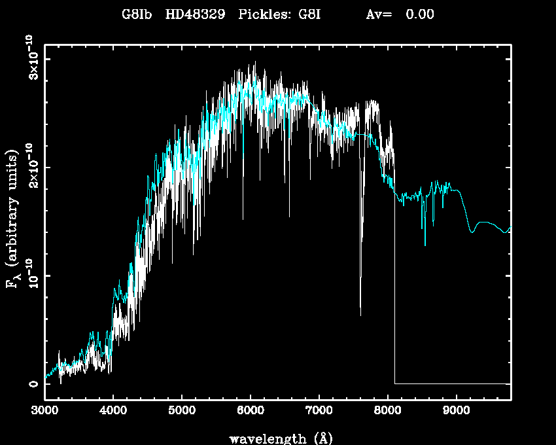Click the cyan curve's dip near 9200 Å
The height and width of the screenshot is (445, 556).
coord(472,231)
